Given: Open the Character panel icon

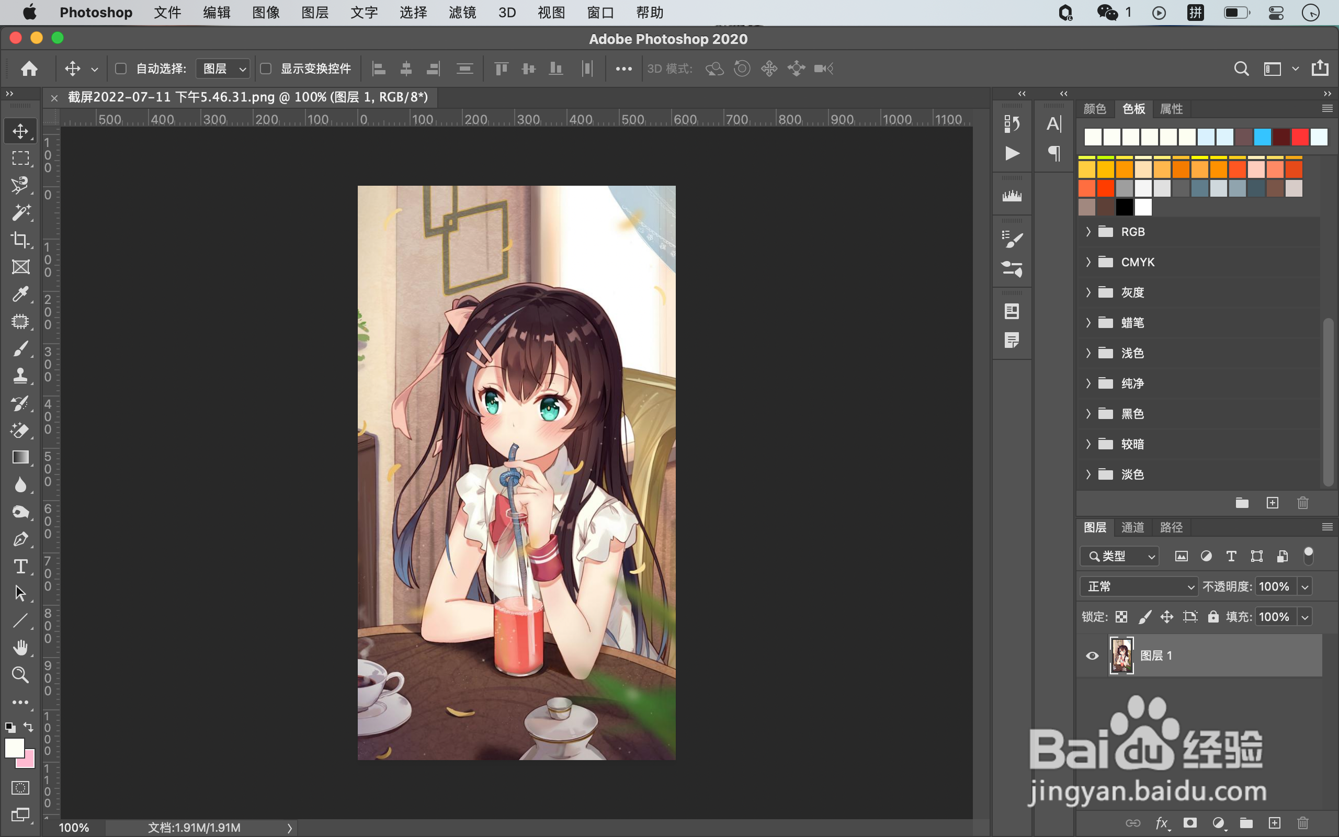Looking at the screenshot, I should (1054, 123).
